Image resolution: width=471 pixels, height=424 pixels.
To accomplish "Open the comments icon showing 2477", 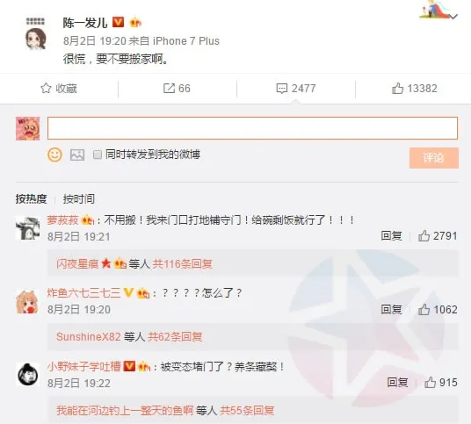I will click(281, 89).
